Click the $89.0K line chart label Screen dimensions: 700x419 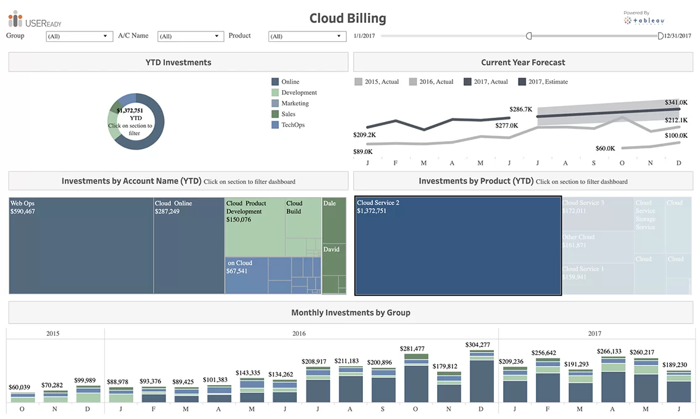362,152
